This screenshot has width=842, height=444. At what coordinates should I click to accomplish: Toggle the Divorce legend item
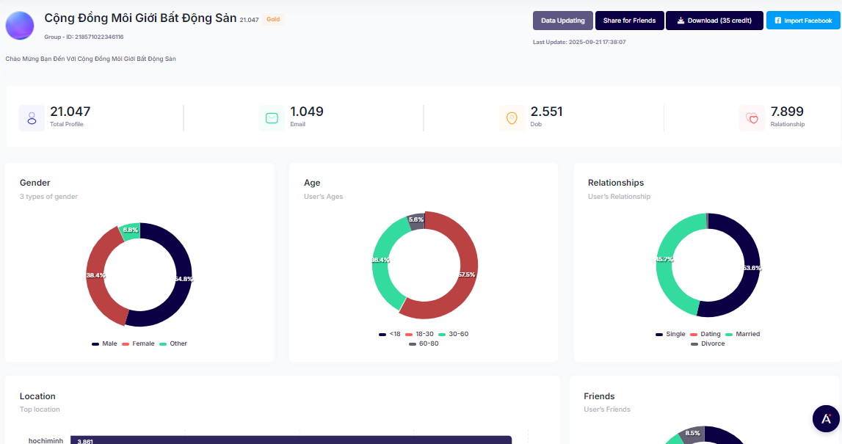[x=708, y=343]
